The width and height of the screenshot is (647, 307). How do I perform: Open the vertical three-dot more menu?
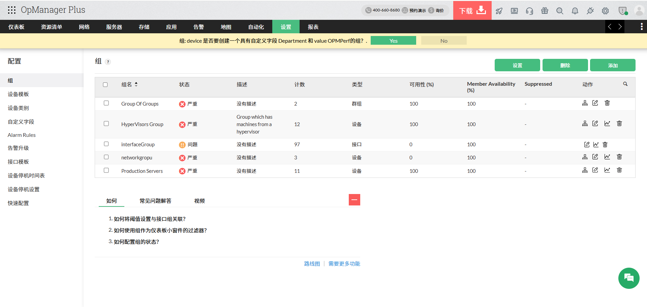(641, 27)
